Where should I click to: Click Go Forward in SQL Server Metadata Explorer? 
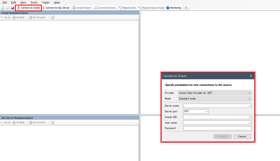click(x=37, y=122)
